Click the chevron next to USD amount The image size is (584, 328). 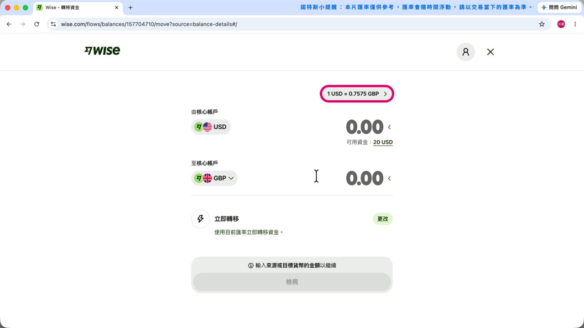tap(389, 127)
